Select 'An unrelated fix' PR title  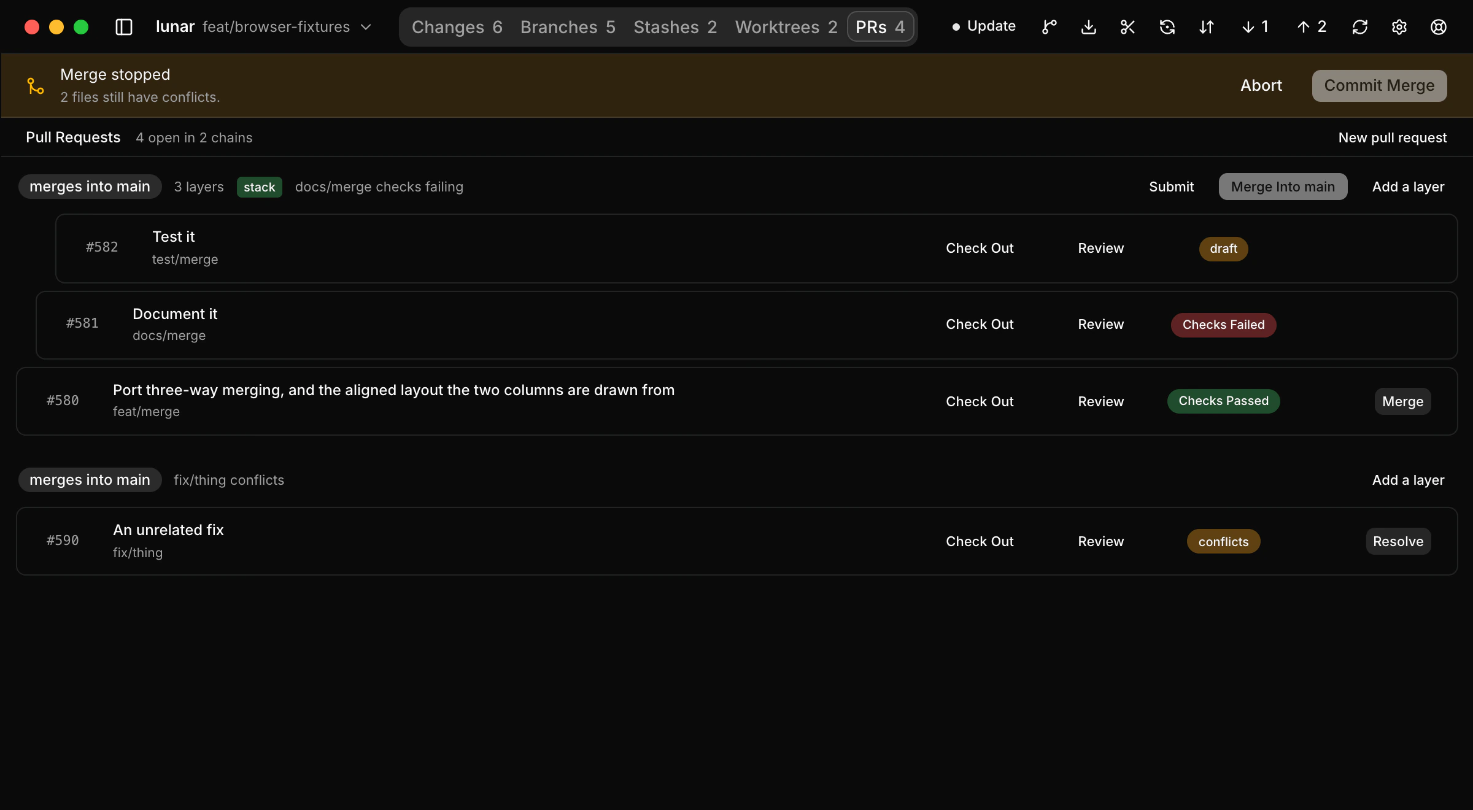tap(168, 530)
